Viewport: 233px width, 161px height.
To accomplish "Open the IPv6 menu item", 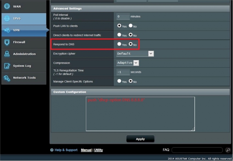I will pos(24,19).
